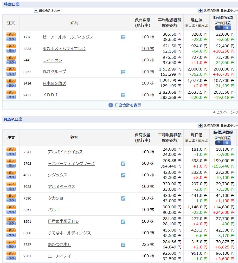Switch 特定口座 price change to 前日比
238x263 pixels.
click(190, 25)
